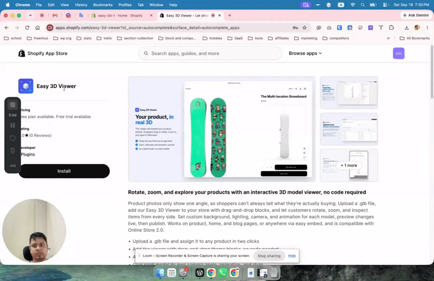Screen dimensions: 434x281
Task: Reload the Shopify app page
Action: 27,28
